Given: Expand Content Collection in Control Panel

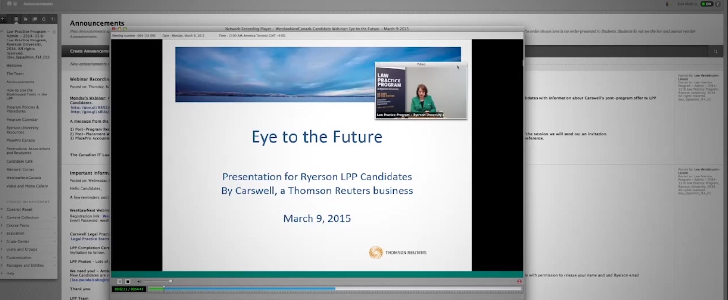Looking at the screenshot, I should point(22,218).
